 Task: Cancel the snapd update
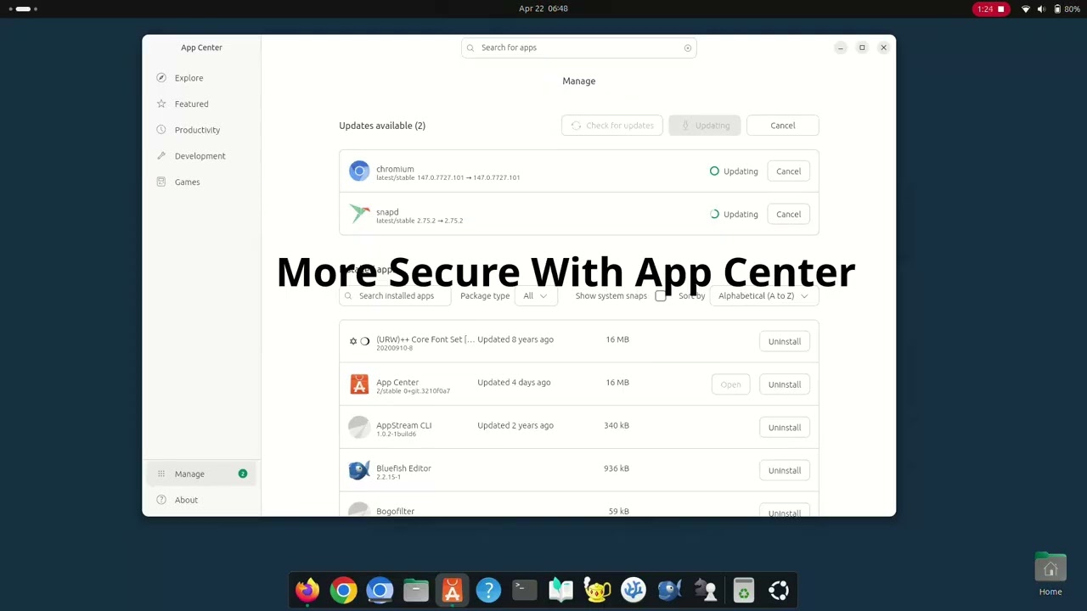coord(788,215)
